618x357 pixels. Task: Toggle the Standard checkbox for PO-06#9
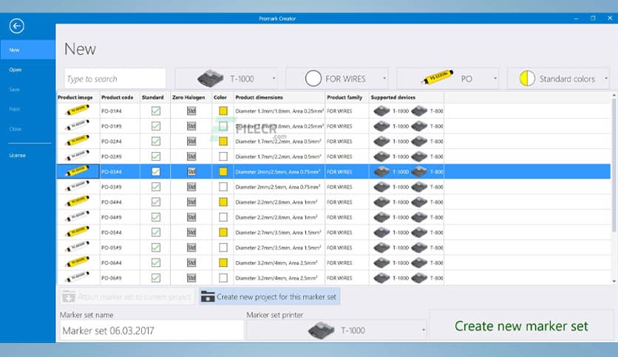156,278
